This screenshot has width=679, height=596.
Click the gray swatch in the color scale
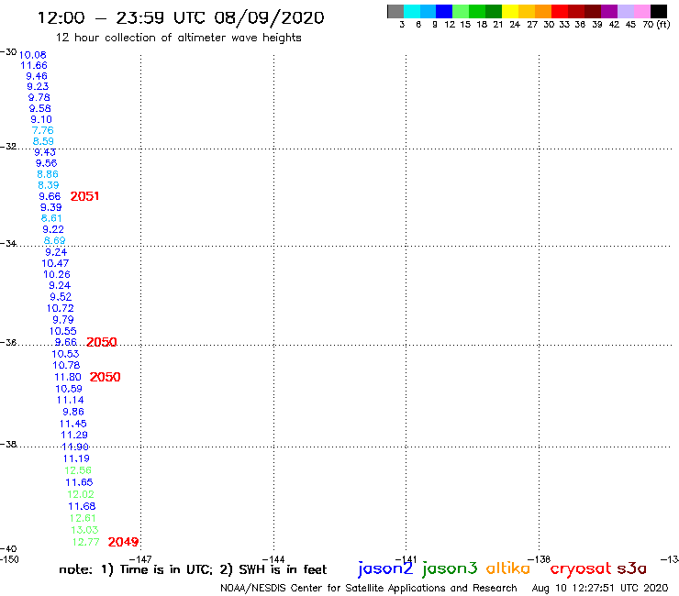(x=395, y=11)
